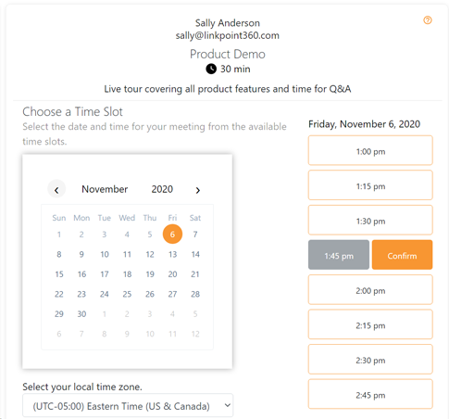Confirm the 1:45 pm slot
Image resolution: width=449 pixels, height=419 pixels.
[402, 255]
